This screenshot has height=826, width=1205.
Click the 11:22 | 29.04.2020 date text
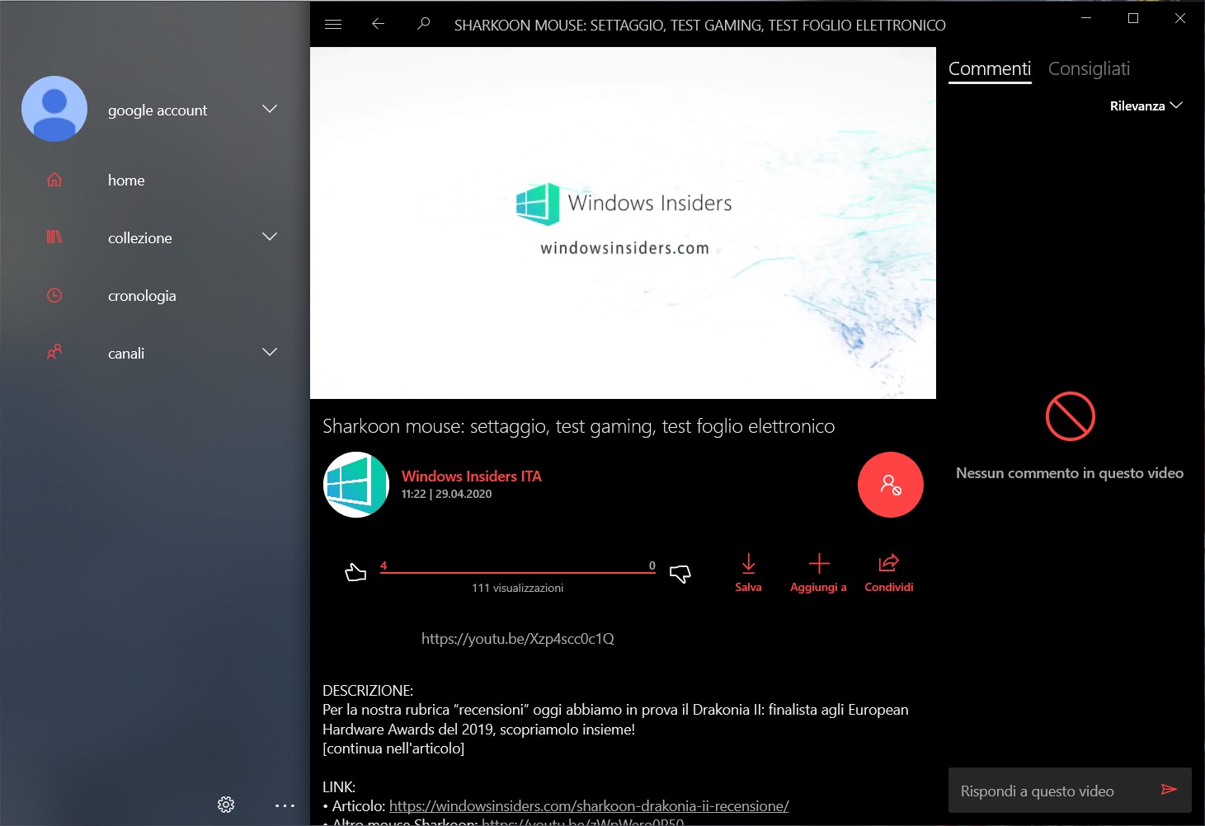coord(446,494)
